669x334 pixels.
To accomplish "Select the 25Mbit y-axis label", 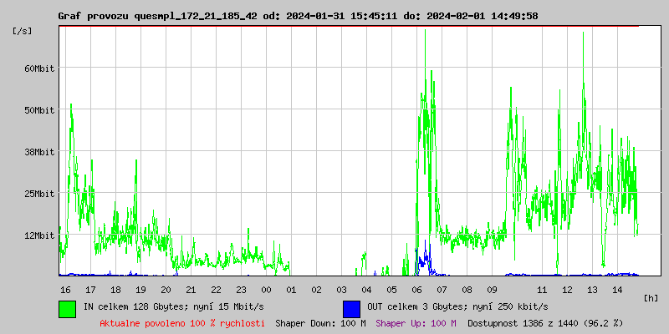I will pyautogui.click(x=39, y=194).
